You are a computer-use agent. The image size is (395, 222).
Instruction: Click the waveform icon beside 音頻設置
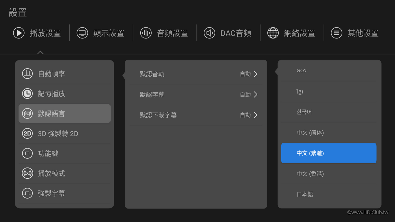(x=146, y=33)
